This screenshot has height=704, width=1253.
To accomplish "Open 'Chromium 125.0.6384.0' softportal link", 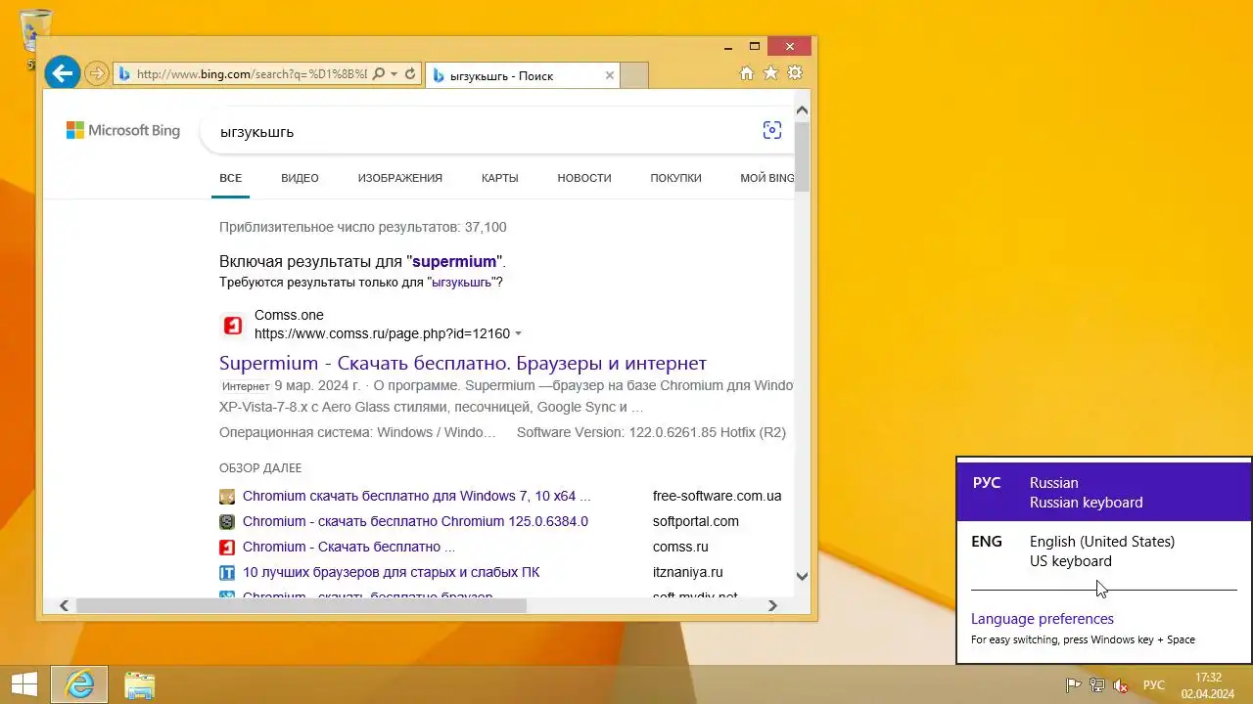I will [x=415, y=521].
